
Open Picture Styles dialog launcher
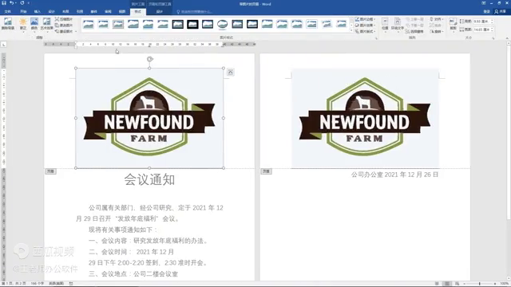pos(376,38)
